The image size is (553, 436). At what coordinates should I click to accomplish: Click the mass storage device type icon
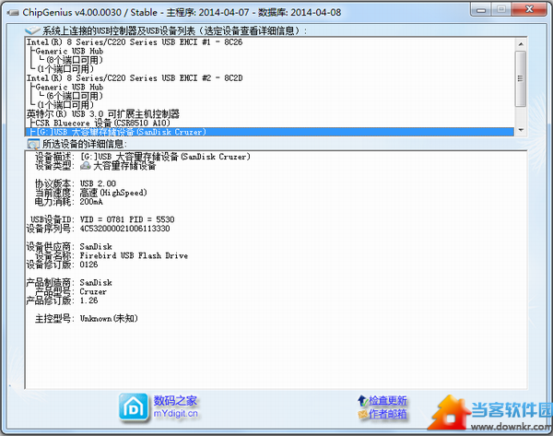click(x=86, y=165)
